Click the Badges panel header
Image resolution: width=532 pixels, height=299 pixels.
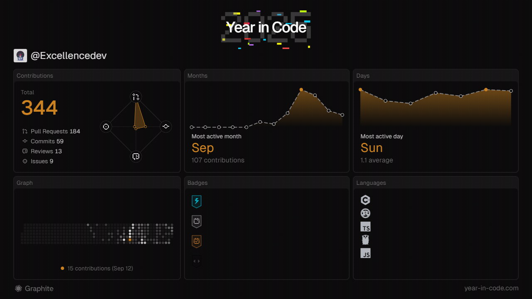pyautogui.click(x=267, y=183)
